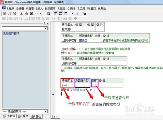The height and width of the screenshot is (120, 163).
Task: Click the Copy toolbar icon
Action: pyautogui.click(x=26, y=14)
